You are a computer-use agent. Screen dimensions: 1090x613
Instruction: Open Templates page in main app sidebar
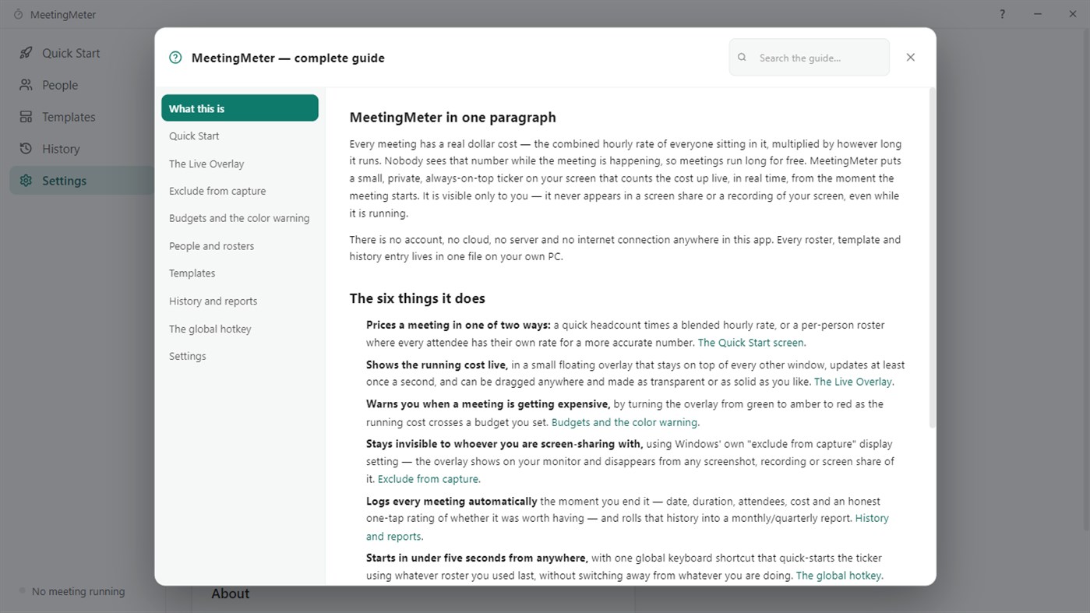[x=83, y=117]
